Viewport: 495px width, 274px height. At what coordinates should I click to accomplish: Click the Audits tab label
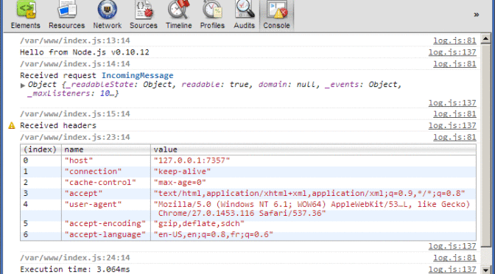point(245,26)
